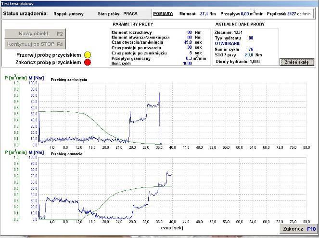Click the red Zakończ próbę indicator
The height and width of the screenshot is (238, 319).
point(88,62)
